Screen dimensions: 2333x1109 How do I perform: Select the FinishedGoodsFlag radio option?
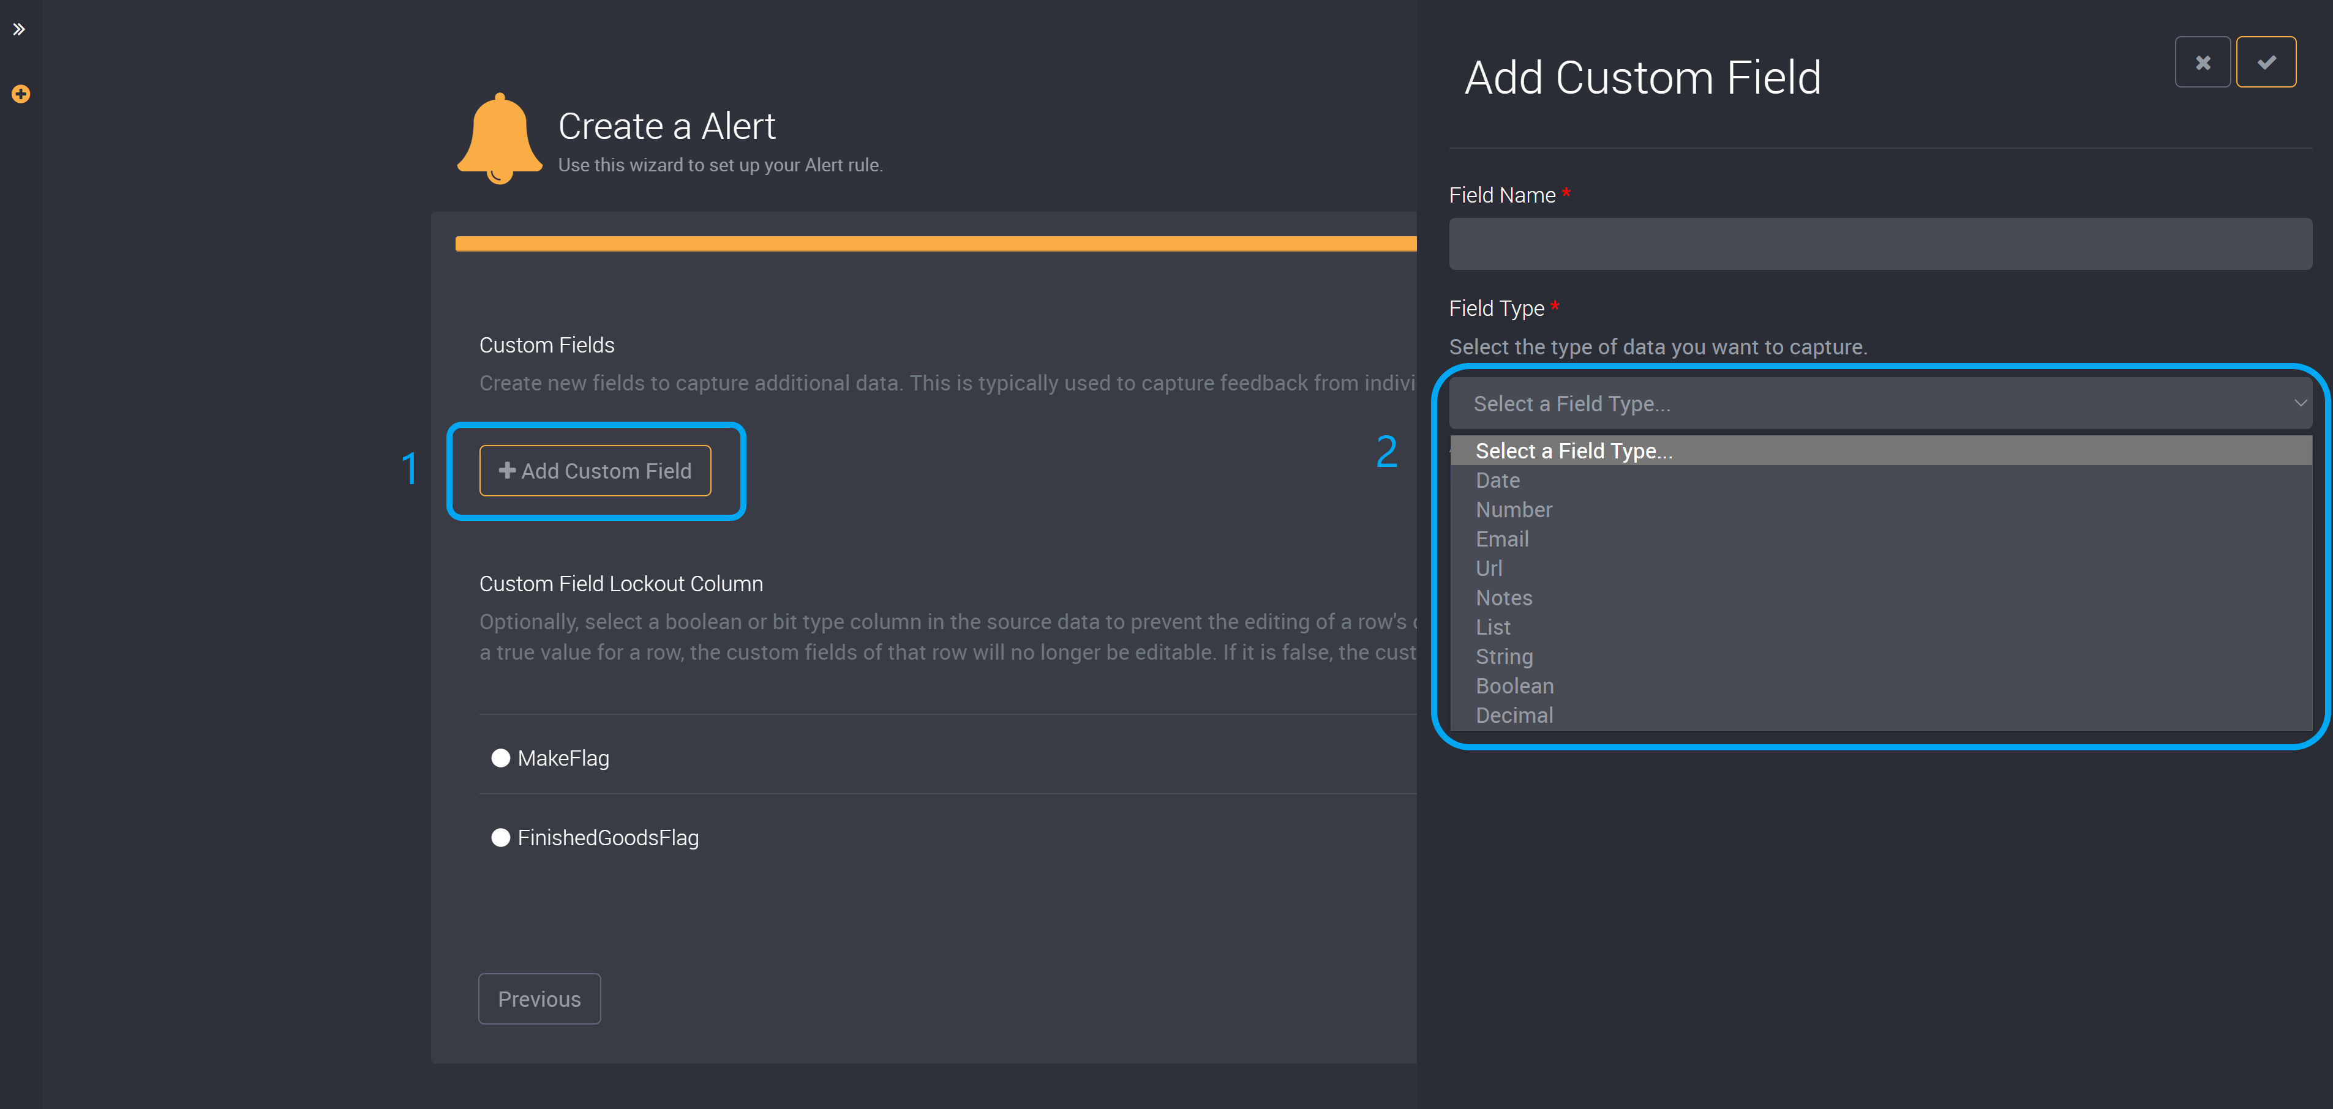point(500,837)
